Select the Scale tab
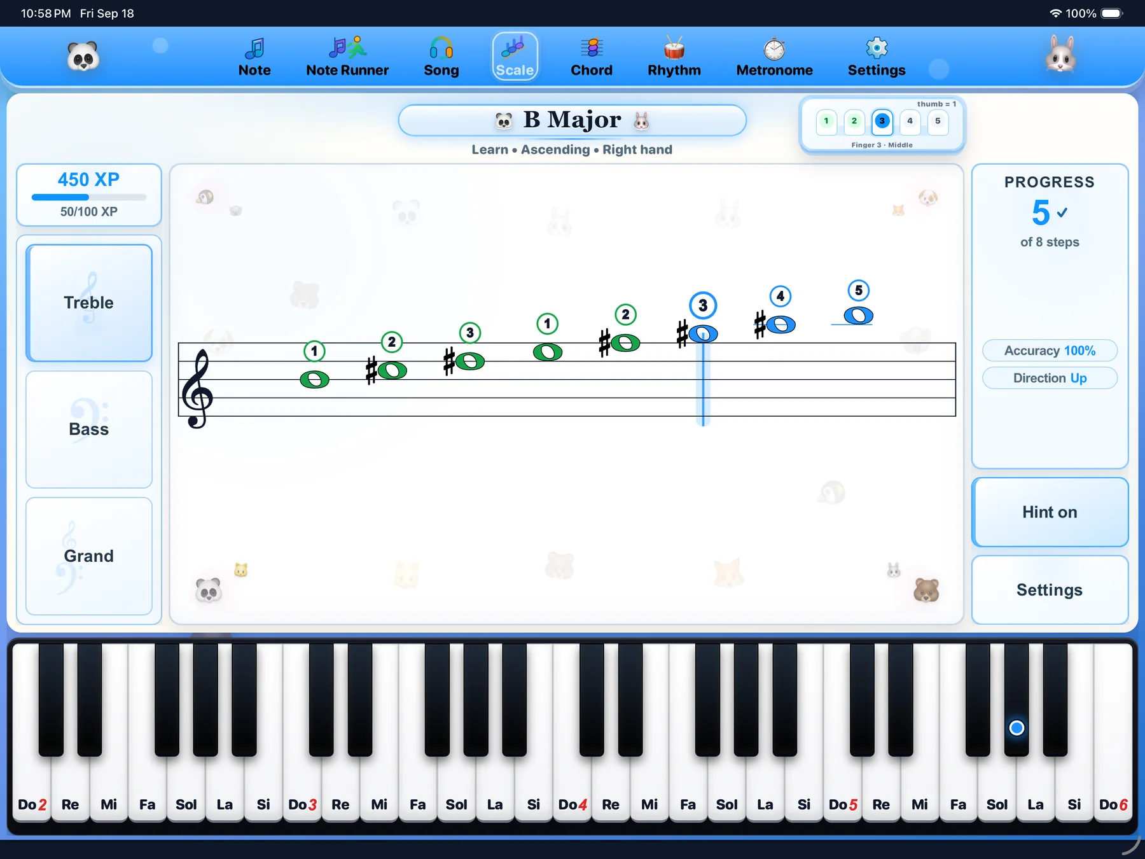The height and width of the screenshot is (859, 1145). [x=515, y=57]
